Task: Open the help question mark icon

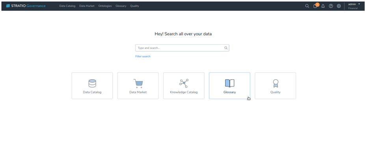Action: coord(331,6)
